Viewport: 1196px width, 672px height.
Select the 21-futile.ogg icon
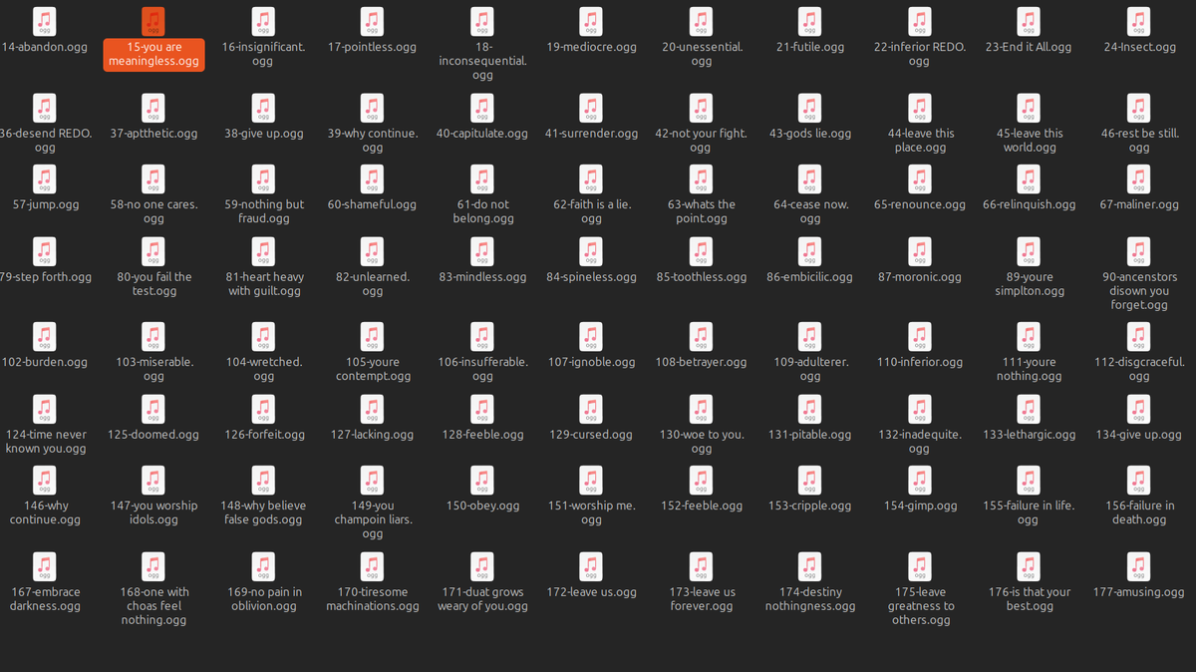(x=810, y=21)
